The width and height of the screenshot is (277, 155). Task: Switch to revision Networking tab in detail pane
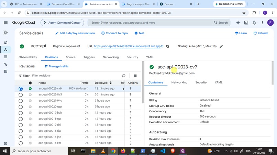[179, 82]
